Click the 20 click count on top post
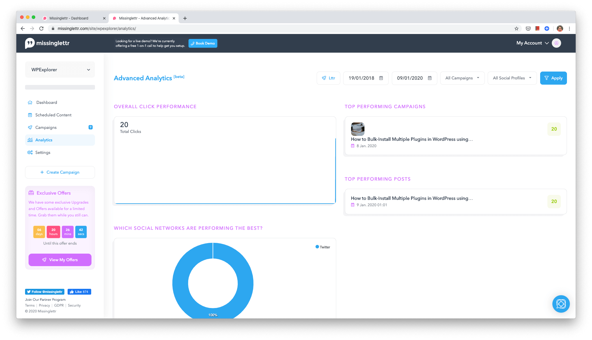 [x=554, y=201]
